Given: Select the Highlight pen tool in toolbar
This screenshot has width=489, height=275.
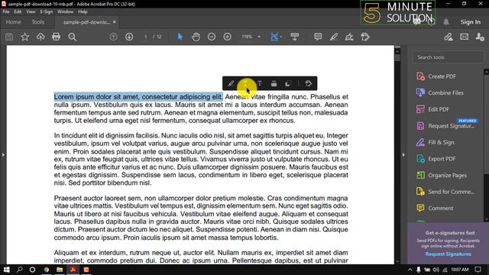Looking at the screenshot, I should coord(334,37).
